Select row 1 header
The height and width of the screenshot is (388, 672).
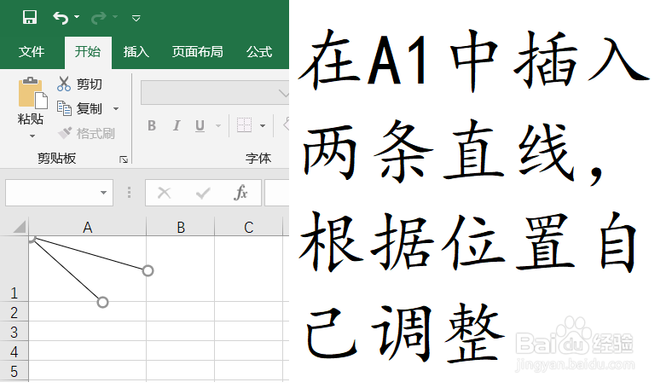pyautogui.click(x=14, y=269)
